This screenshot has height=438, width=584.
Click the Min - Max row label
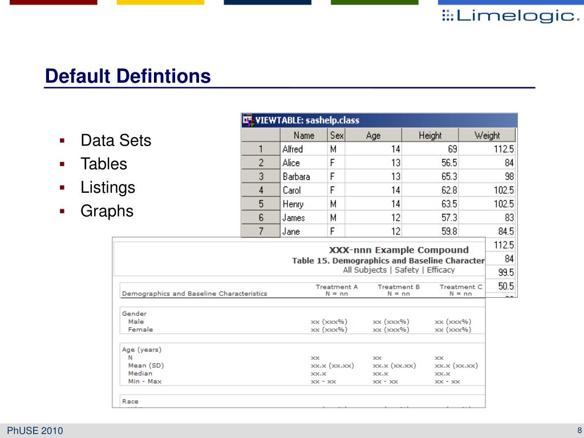145,382
